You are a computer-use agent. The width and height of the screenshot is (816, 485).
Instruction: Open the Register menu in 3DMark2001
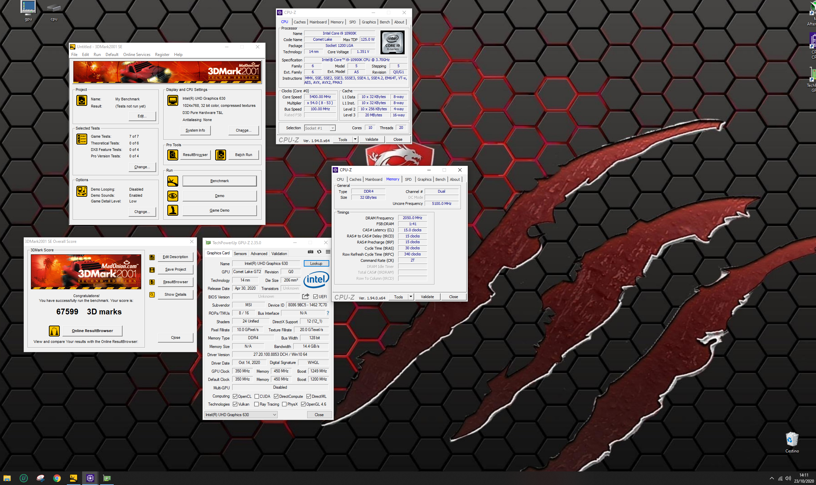(x=162, y=55)
